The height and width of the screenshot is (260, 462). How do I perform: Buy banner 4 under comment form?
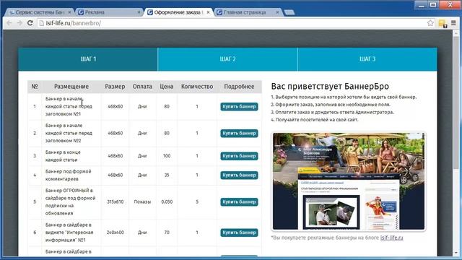click(x=239, y=175)
